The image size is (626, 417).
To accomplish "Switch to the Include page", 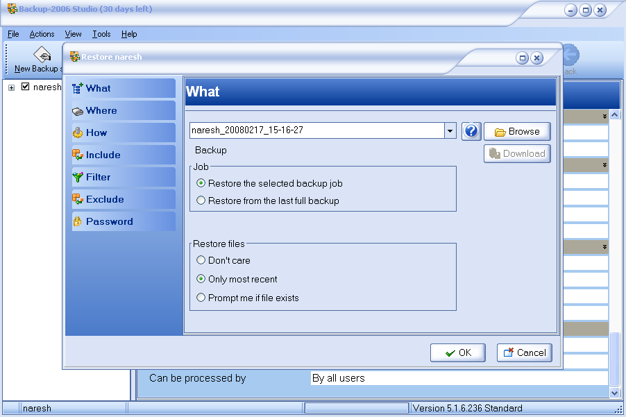I will click(x=124, y=155).
